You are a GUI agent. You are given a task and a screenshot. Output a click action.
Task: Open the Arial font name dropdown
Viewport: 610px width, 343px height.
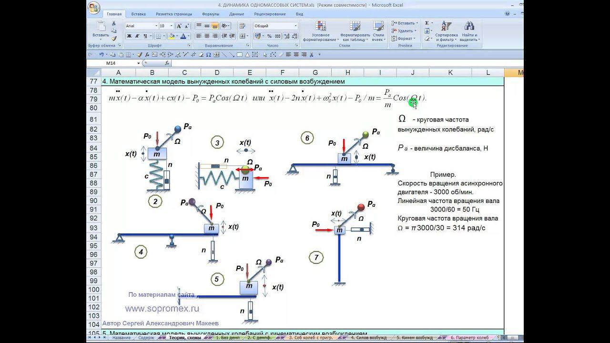pos(156,26)
